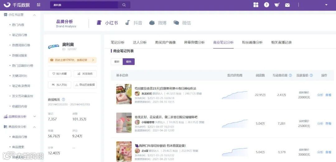Click 分析 for the 22.95万 reads note
The width and height of the screenshot is (336, 162).
320,95
